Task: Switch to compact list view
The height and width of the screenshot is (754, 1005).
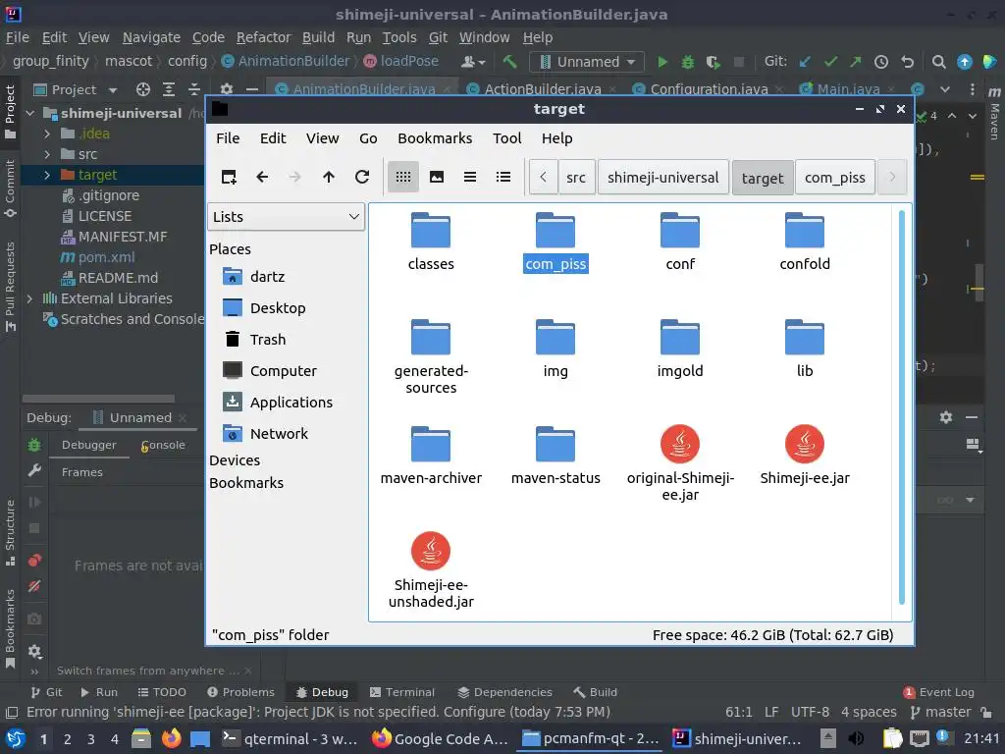Action: click(x=470, y=177)
